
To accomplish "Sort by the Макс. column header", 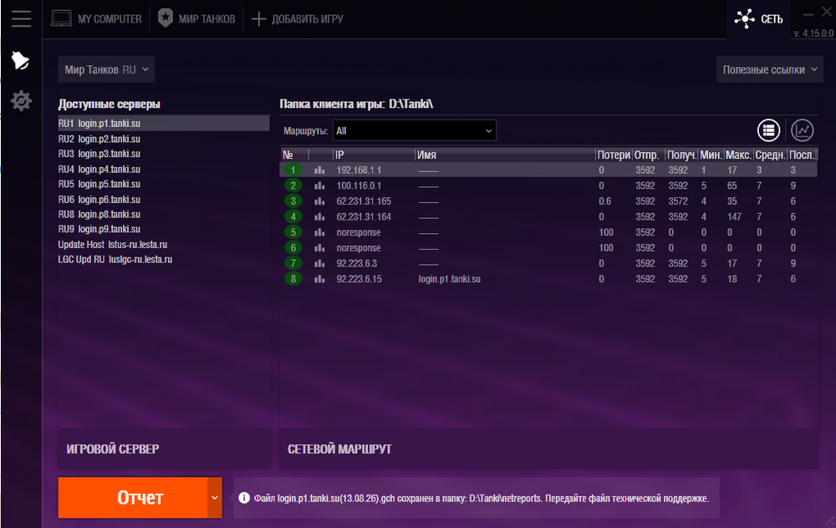I will (x=738, y=155).
